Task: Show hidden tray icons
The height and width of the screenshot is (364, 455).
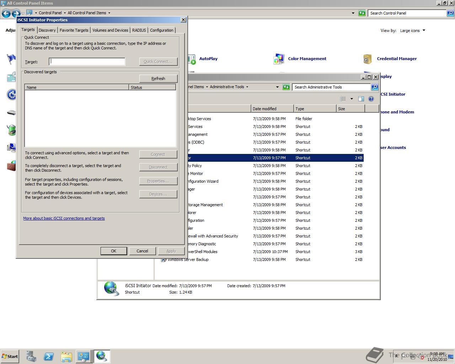Action: pos(397,356)
